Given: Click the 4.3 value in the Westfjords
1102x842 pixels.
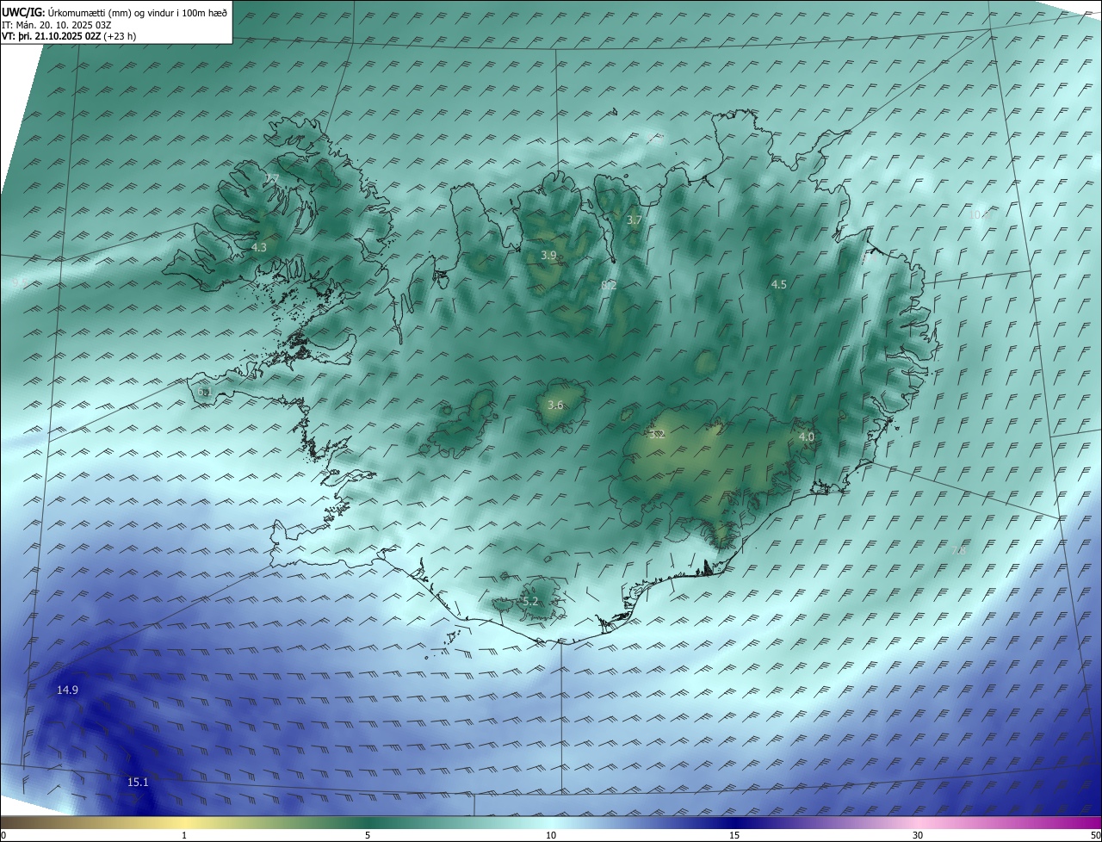Looking at the screenshot, I should click(259, 248).
